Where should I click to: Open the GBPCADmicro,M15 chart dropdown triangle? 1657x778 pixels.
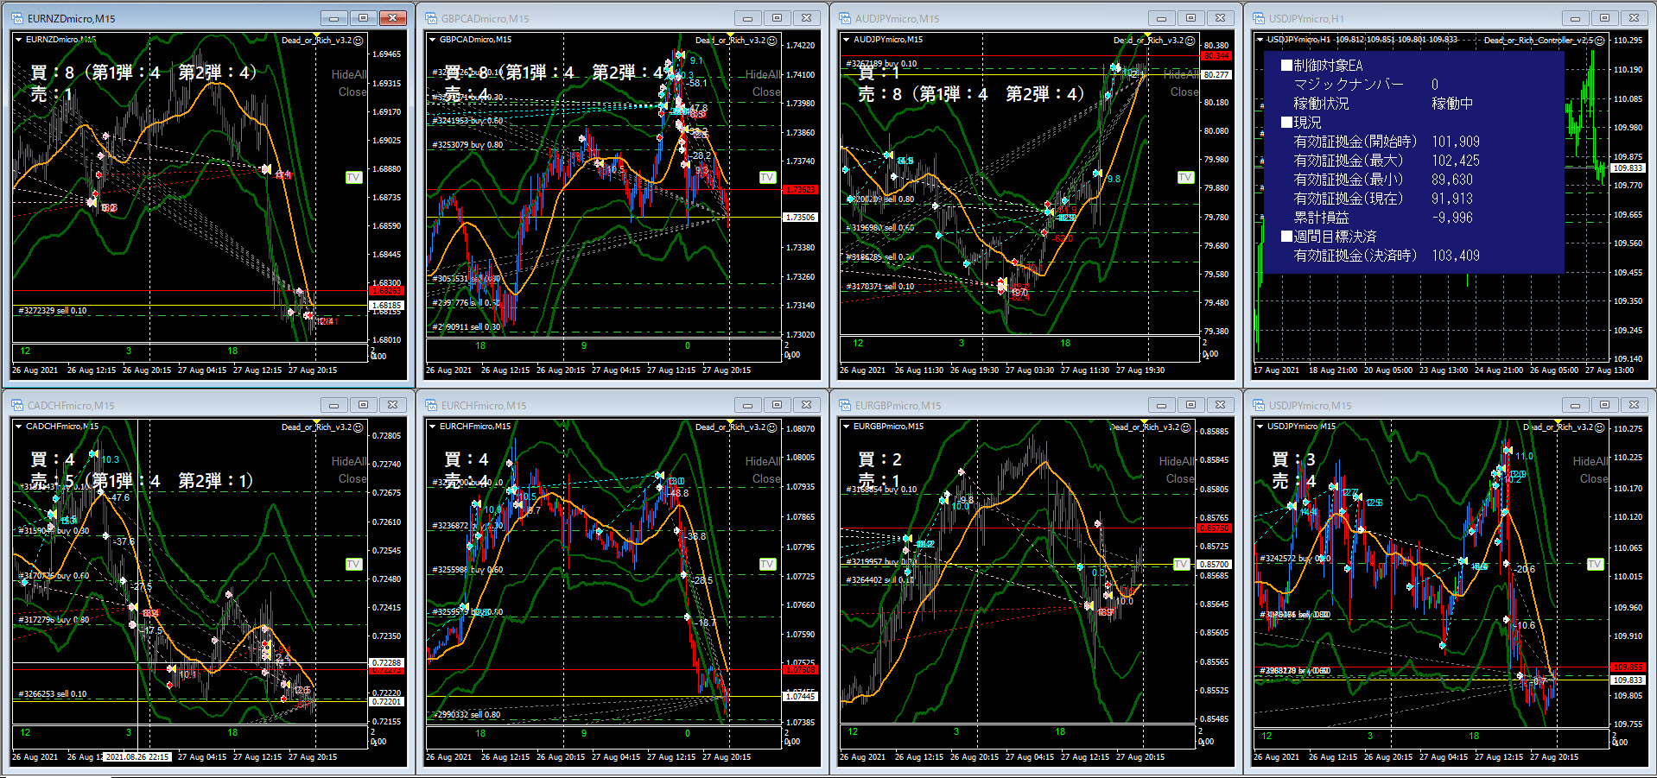[432, 40]
